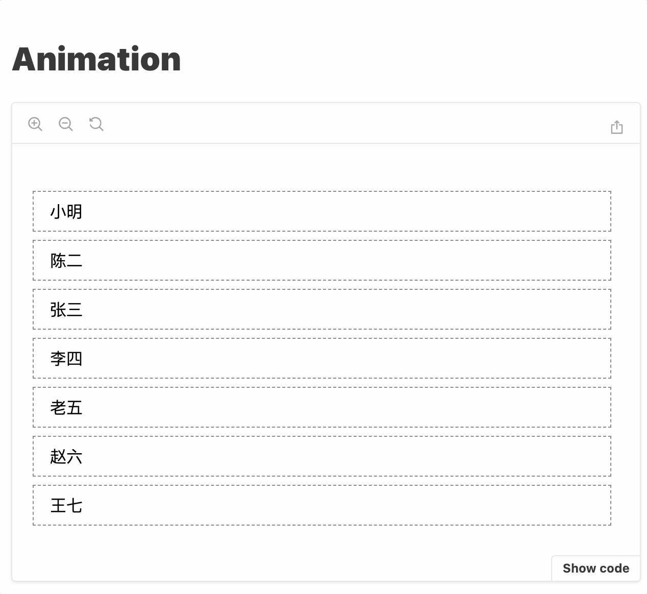The height and width of the screenshot is (594, 647).
Task: Click the 王七 row
Action: click(x=321, y=505)
